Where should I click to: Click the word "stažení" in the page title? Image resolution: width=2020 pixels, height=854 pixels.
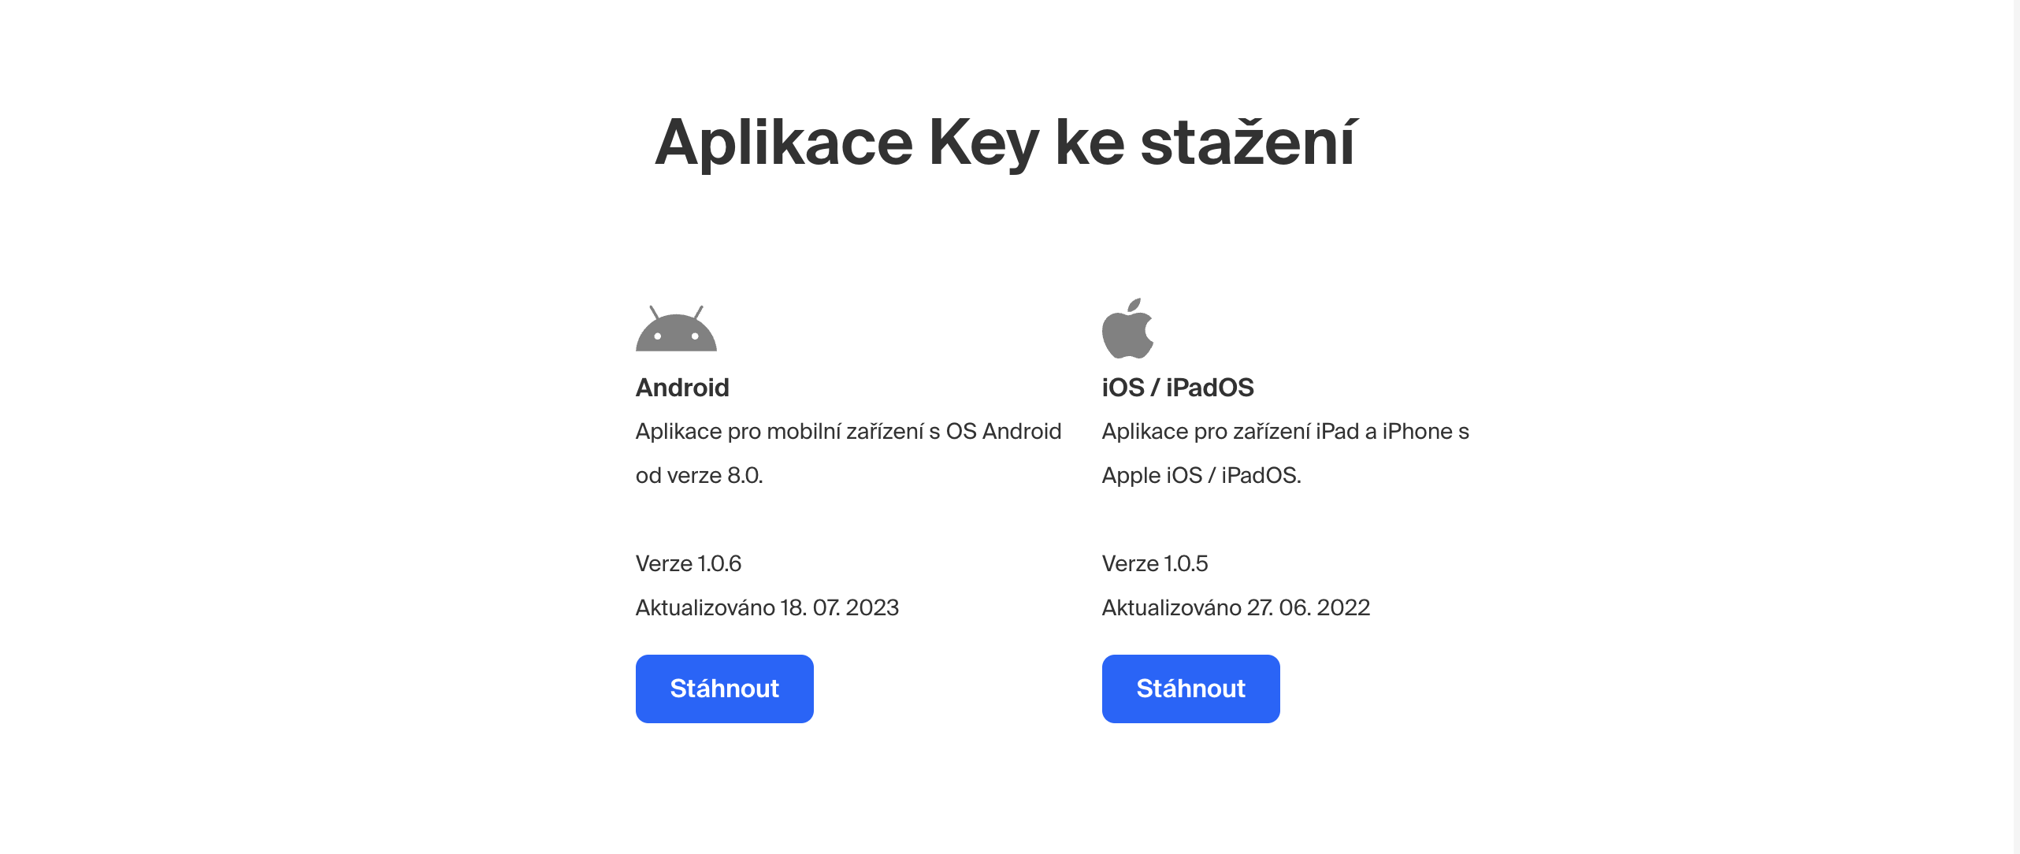pos(1248,143)
